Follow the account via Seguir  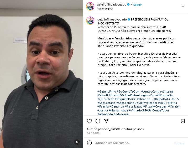point(138,5)
